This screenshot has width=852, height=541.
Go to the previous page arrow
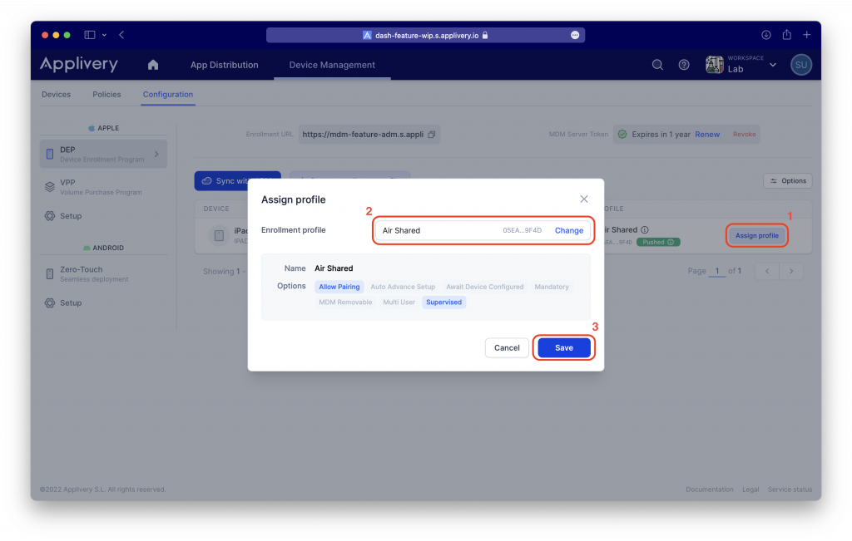tap(767, 271)
